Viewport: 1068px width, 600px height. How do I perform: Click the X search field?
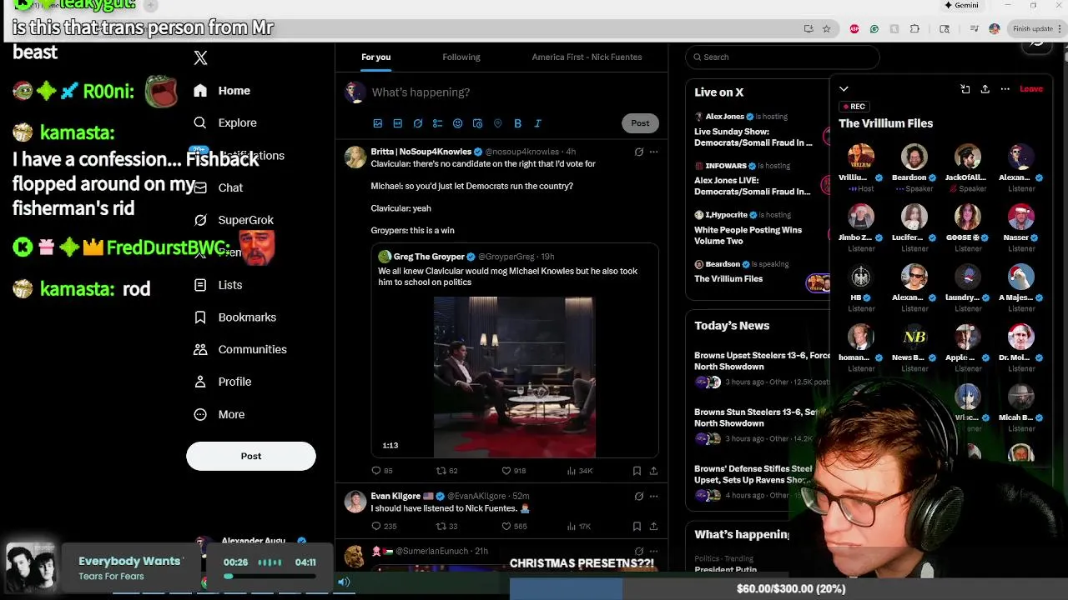783,57
